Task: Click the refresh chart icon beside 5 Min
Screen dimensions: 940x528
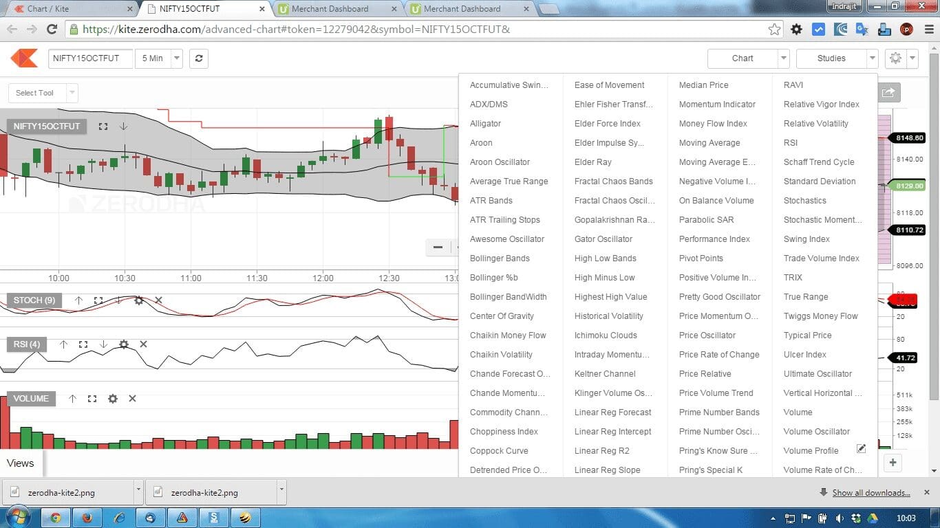Action: [x=198, y=58]
